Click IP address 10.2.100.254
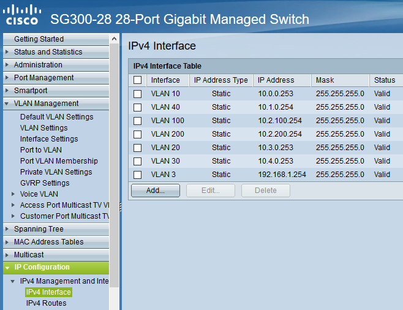The image size is (403, 310). pos(280,121)
